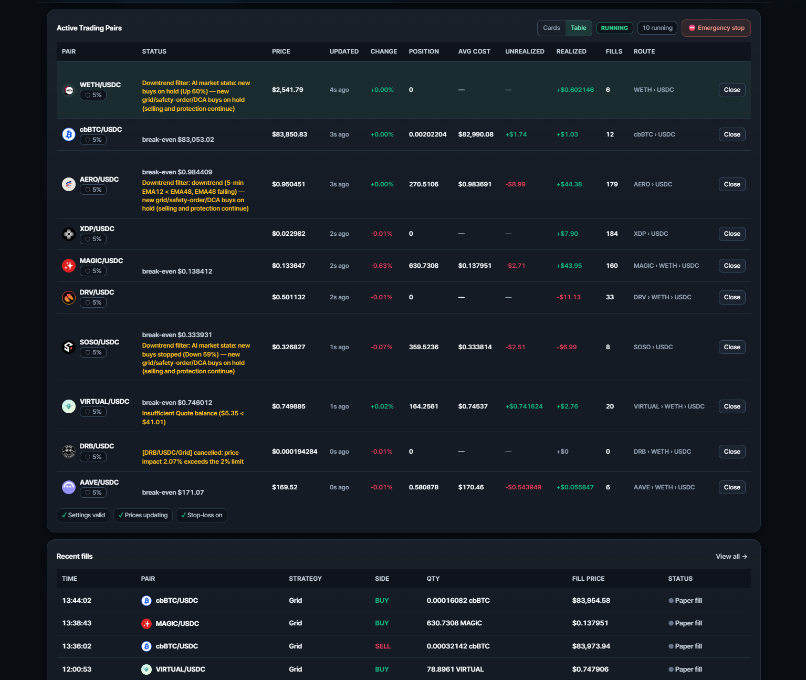Click the WETH token icon
Screen dimensions: 806x680
tap(69, 90)
